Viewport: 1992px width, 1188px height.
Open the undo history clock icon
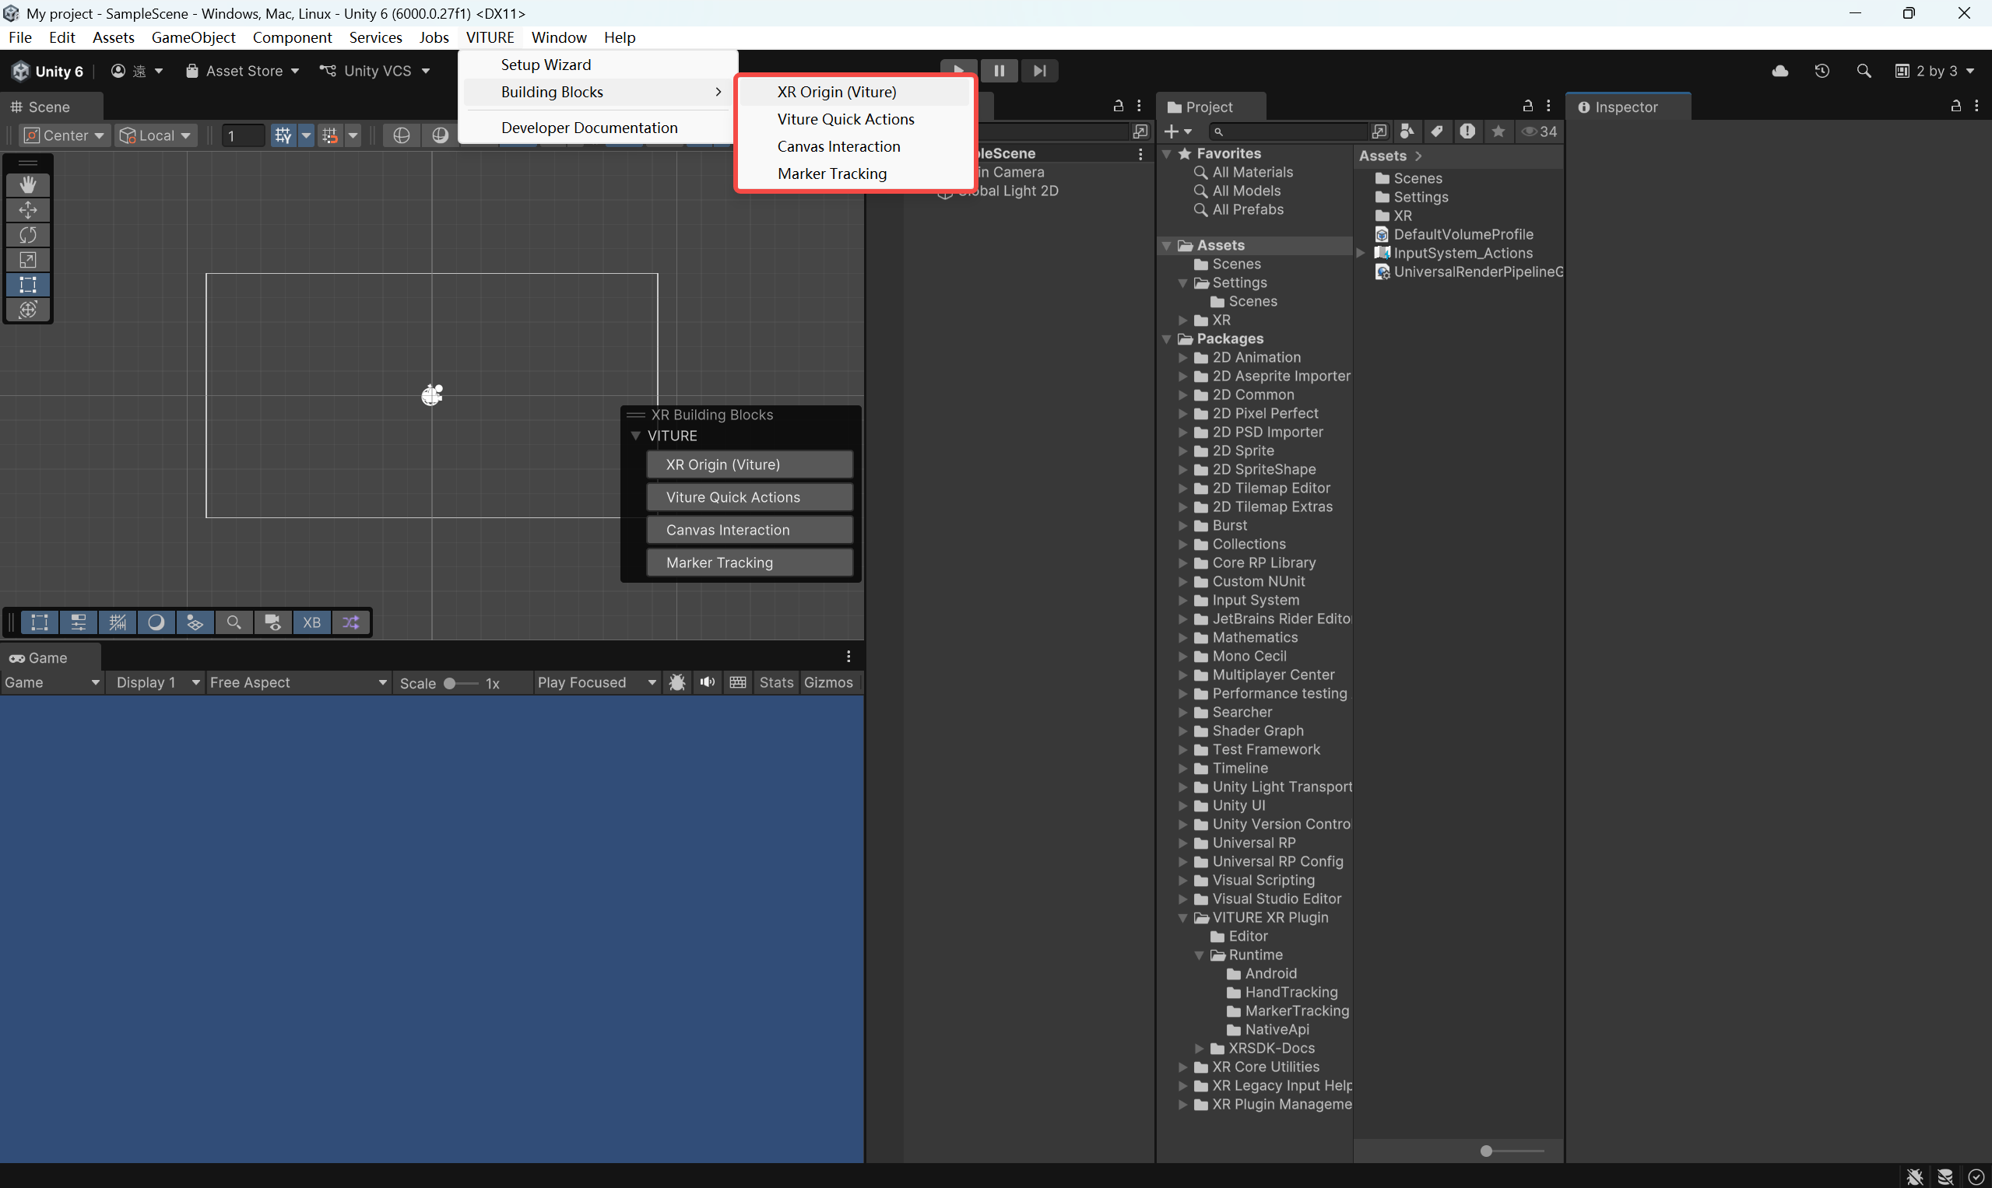pyautogui.click(x=1822, y=71)
